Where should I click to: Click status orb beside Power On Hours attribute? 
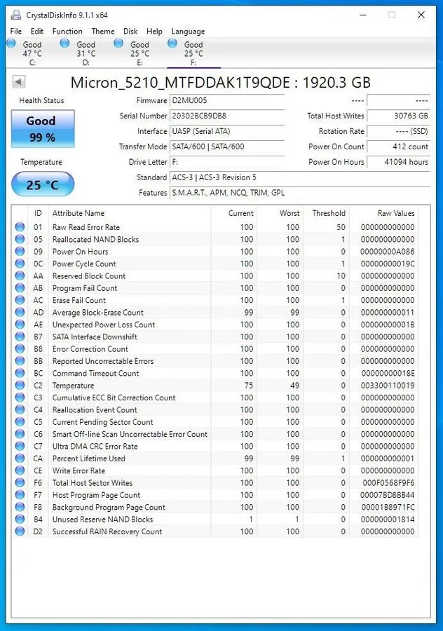pyautogui.click(x=20, y=252)
